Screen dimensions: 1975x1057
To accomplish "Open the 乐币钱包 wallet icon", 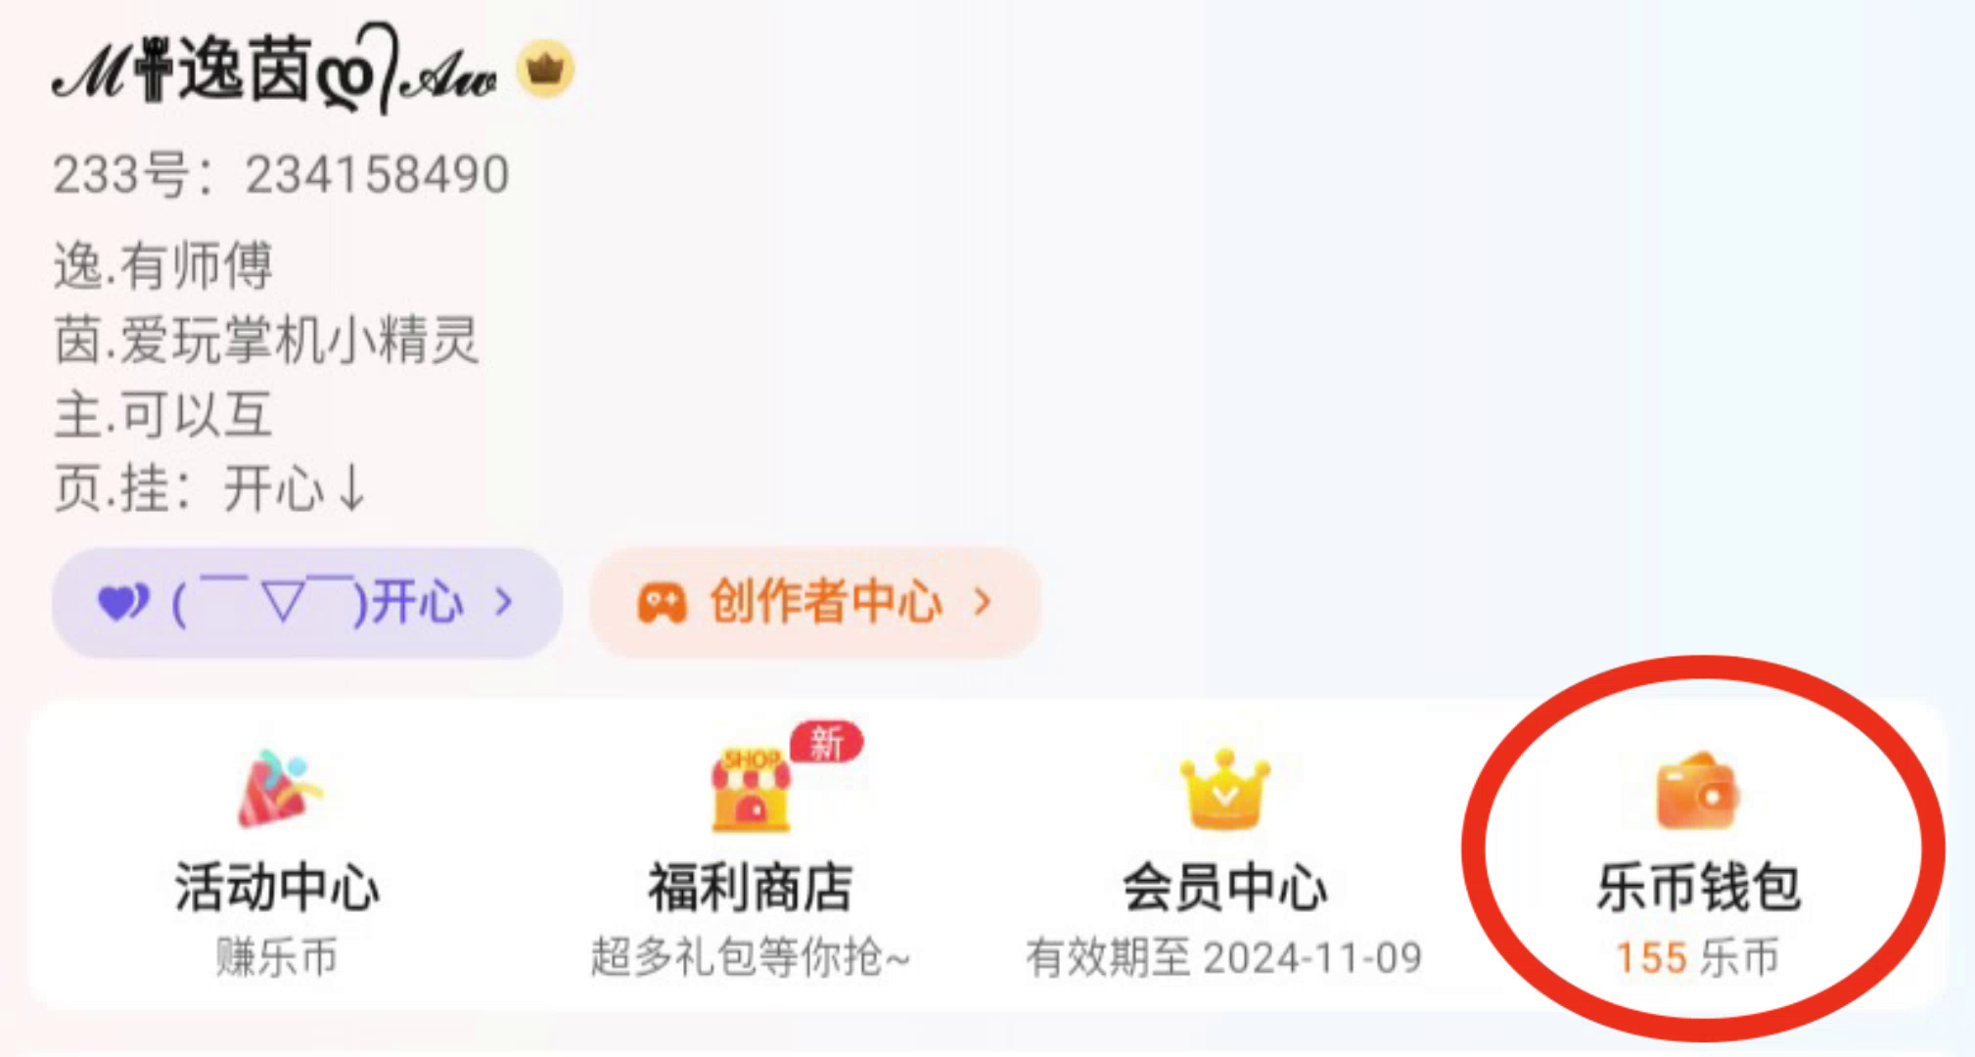I will coord(1698,791).
